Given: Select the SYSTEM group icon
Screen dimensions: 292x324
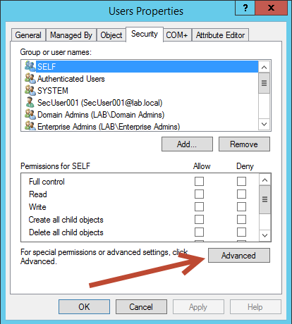Looking at the screenshot, I should tap(30, 90).
